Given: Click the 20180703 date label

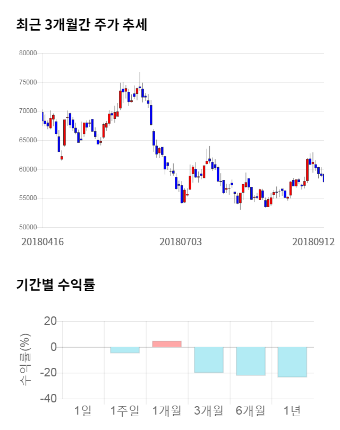Looking at the screenshot, I should click(181, 242).
